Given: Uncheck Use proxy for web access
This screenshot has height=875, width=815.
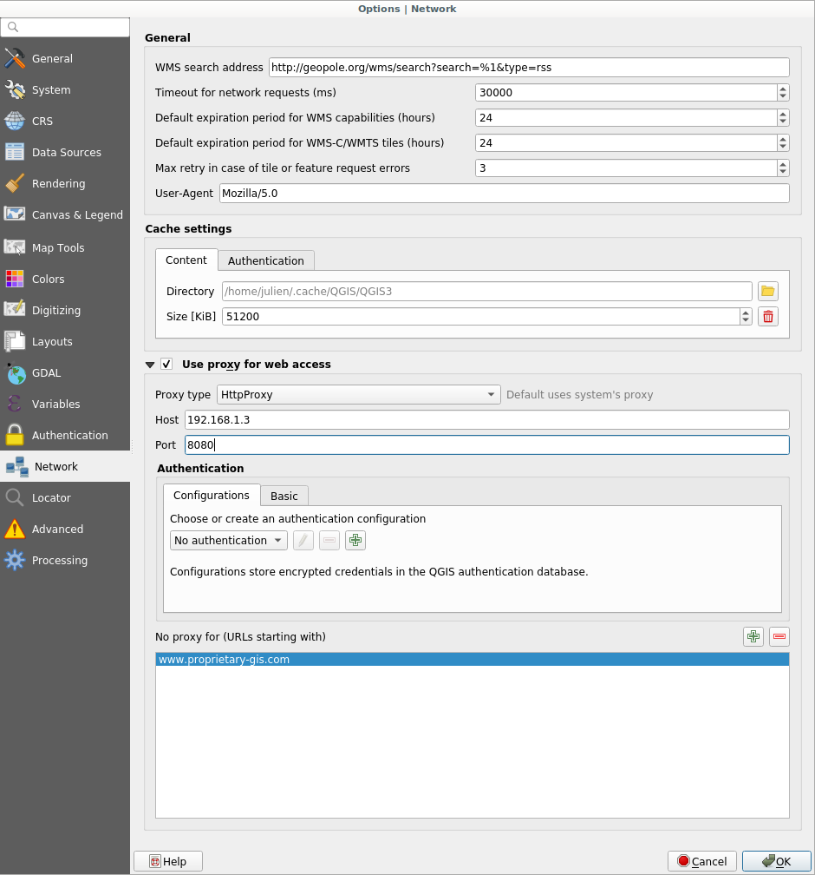Looking at the screenshot, I should click(x=166, y=365).
